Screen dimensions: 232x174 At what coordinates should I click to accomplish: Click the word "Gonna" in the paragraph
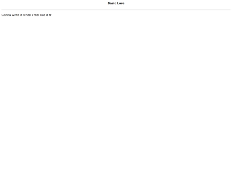(6, 15)
